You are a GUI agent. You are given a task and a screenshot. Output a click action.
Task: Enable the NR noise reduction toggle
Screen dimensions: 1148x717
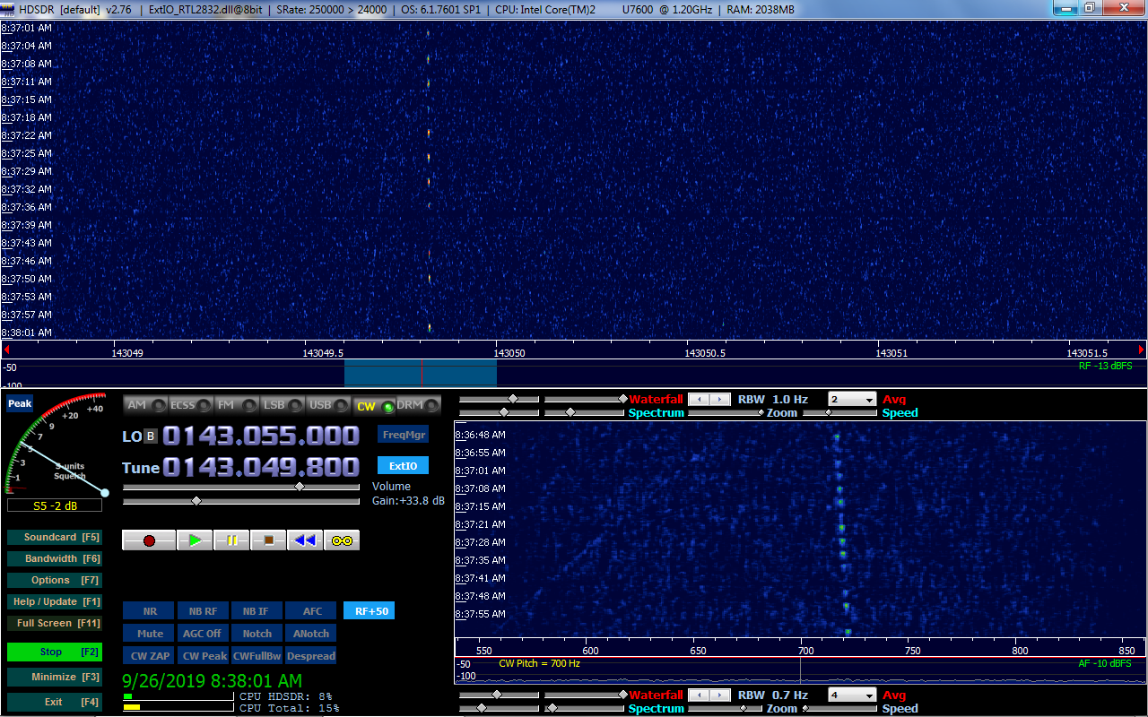[x=149, y=611]
